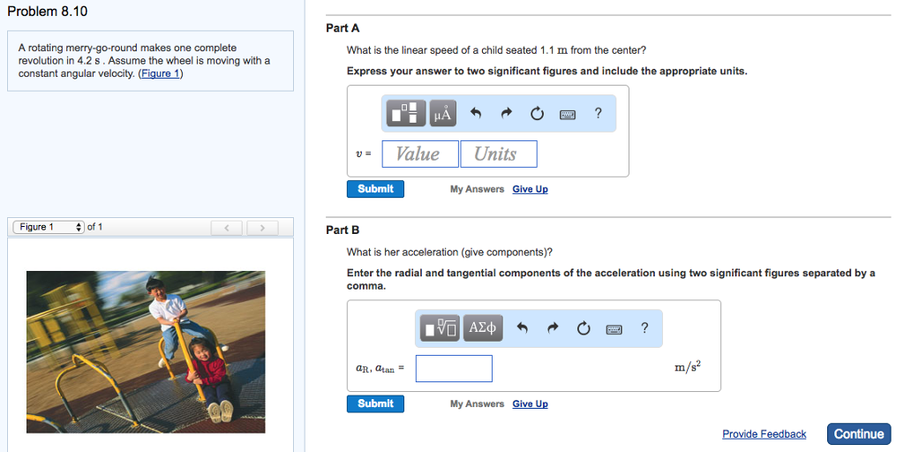904x452 pixels.
Task: Open the Provide Feedback link
Action: (764, 434)
